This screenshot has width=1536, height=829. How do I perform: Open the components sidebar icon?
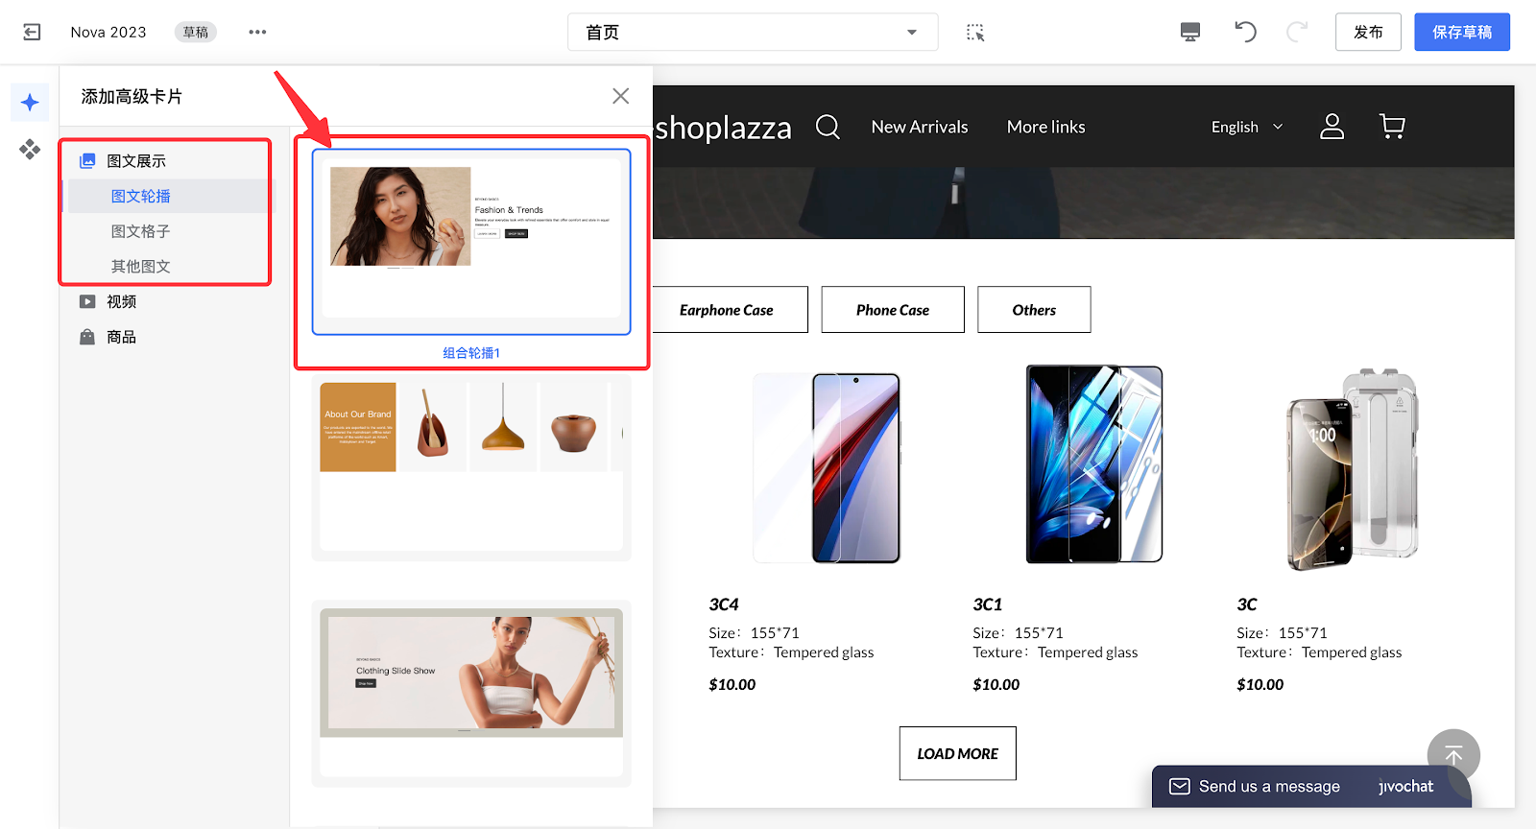pyautogui.click(x=30, y=149)
